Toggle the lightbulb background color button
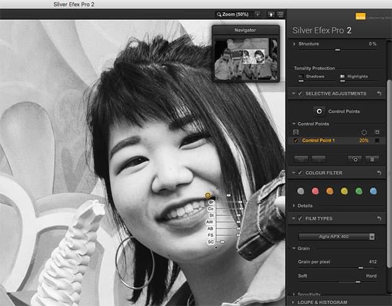Viewport: 392px width, 306px height. 271,14
